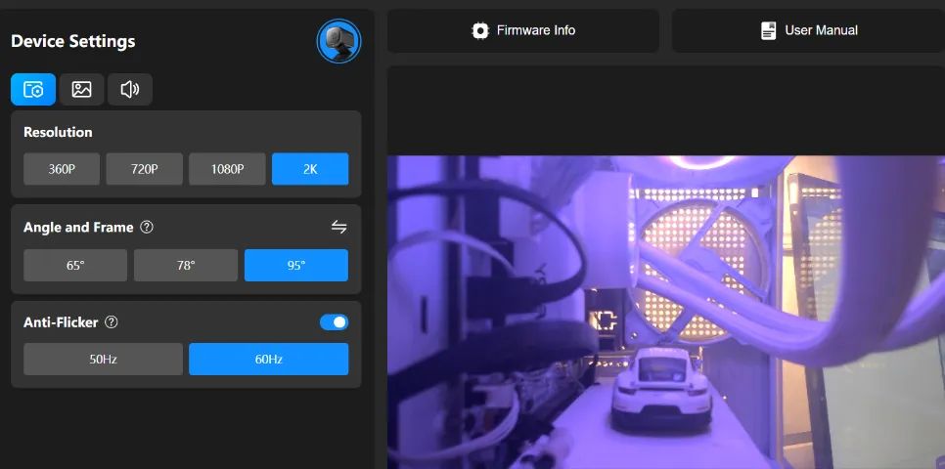Switch to the image settings tab
The width and height of the screenshot is (945, 469).
point(81,90)
